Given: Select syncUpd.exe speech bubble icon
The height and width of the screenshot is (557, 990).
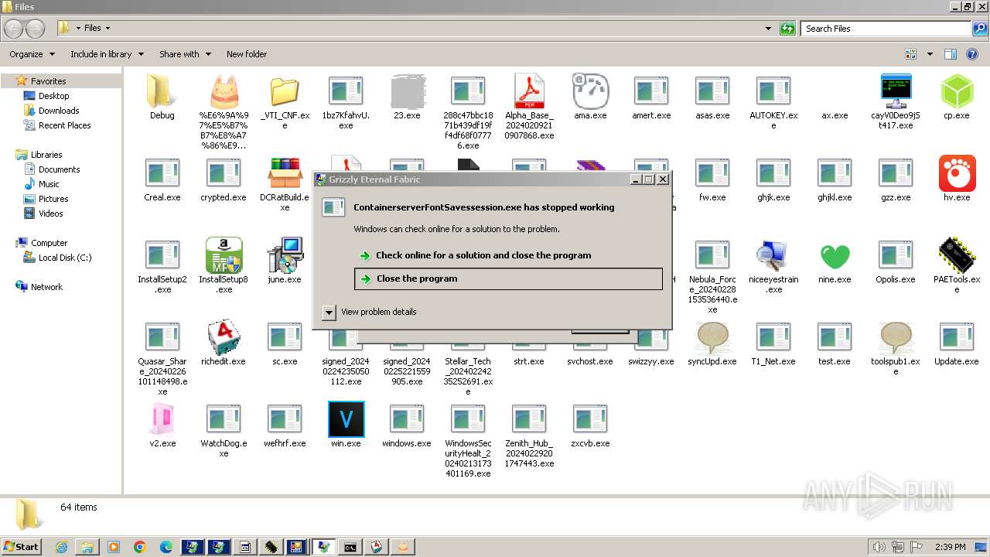Looking at the screenshot, I should 712,337.
